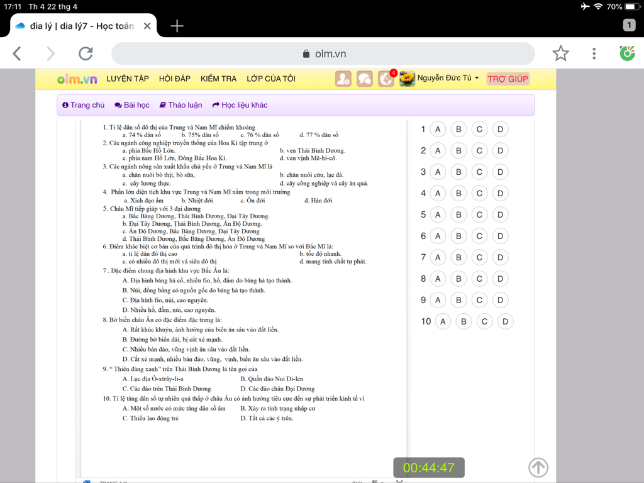Close the địa lý tab
This screenshot has height=483, width=644.
(147, 26)
